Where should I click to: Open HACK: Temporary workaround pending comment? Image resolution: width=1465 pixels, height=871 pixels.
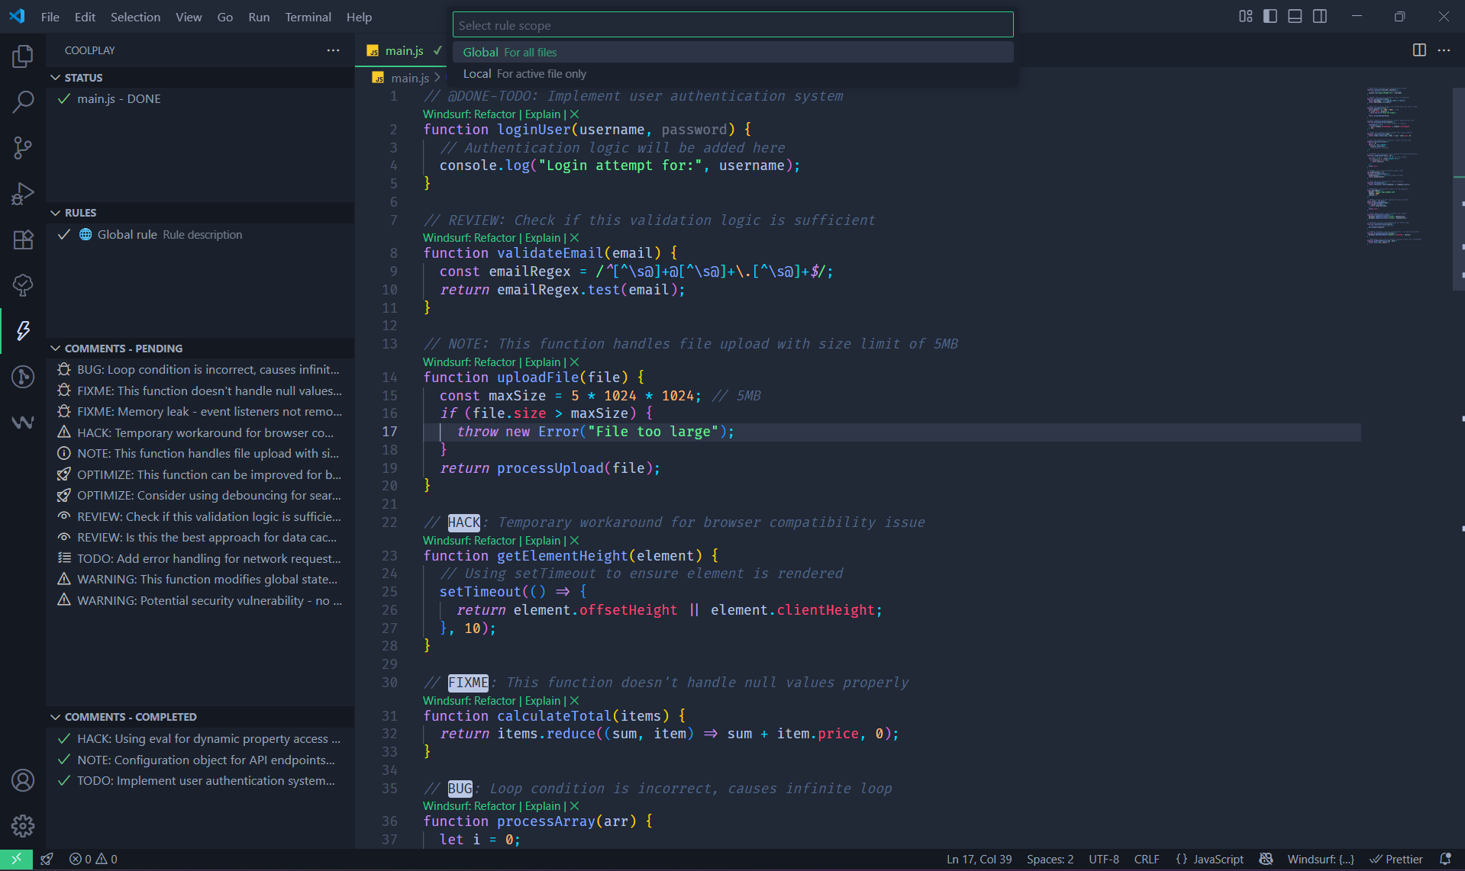200,432
